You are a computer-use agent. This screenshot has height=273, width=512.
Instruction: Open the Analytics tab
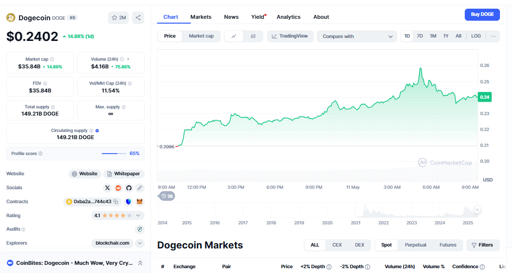point(288,17)
